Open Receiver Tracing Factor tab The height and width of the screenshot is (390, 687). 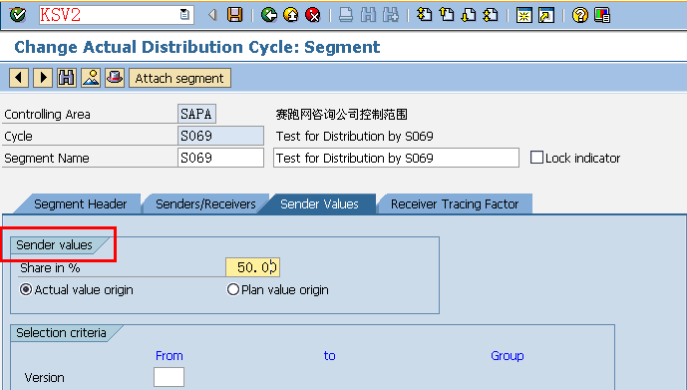tap(455, 204)
